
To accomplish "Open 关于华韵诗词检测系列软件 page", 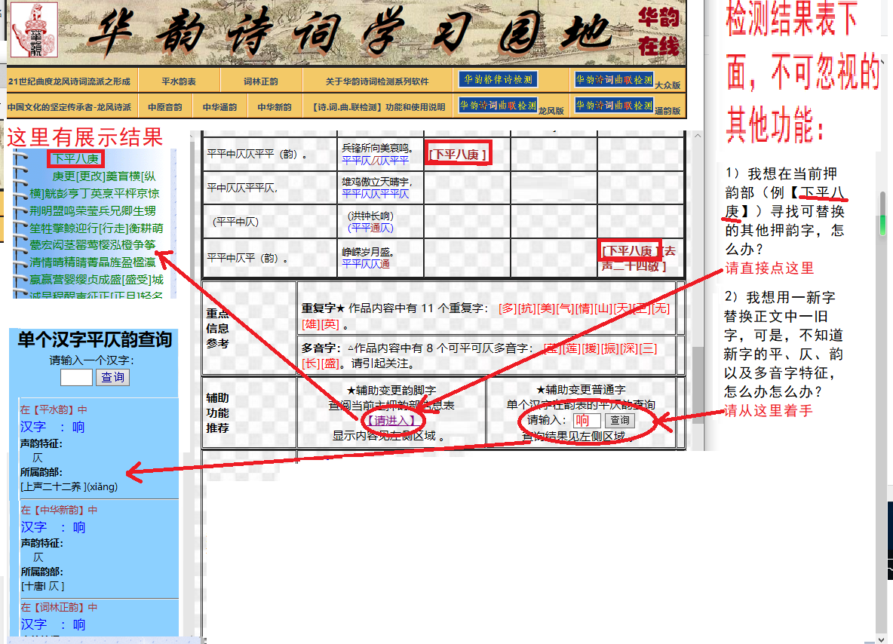I will click(x=377, y=81).
